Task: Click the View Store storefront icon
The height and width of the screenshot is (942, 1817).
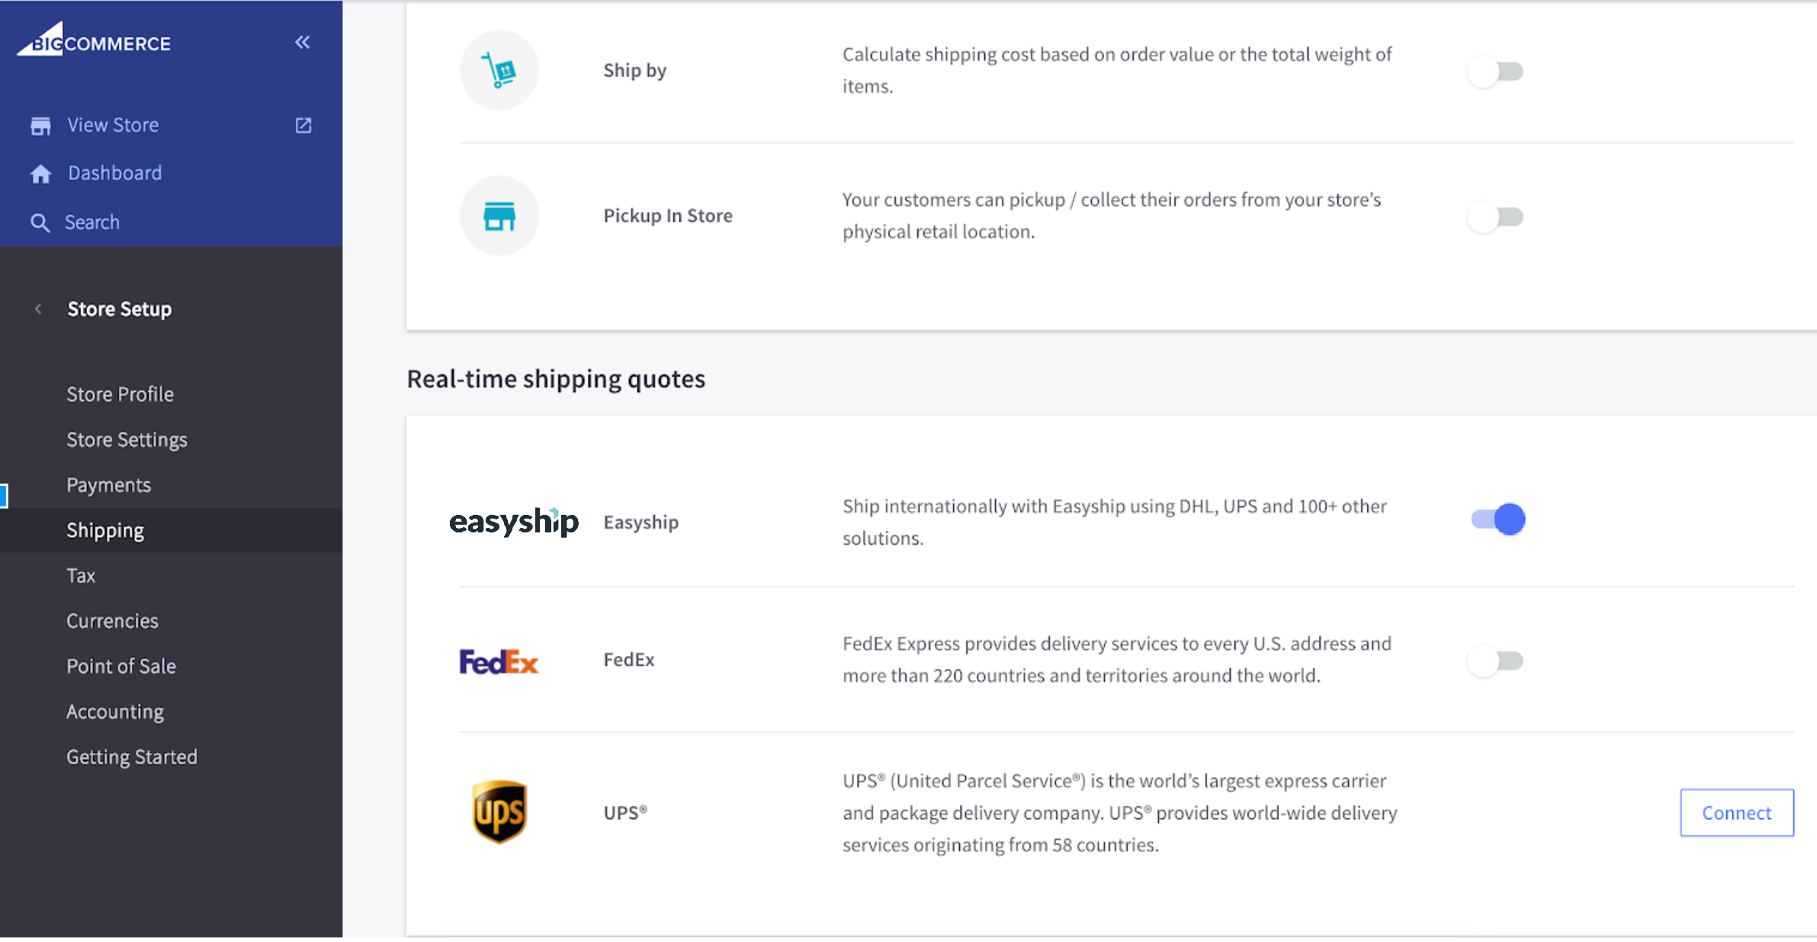Action: [40, 126]
